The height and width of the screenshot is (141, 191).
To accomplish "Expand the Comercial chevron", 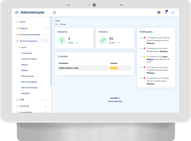I will coord(45,106).
